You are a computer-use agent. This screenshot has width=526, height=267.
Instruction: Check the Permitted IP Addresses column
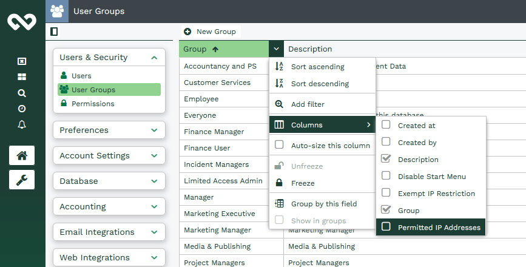(x=386, y=227)
